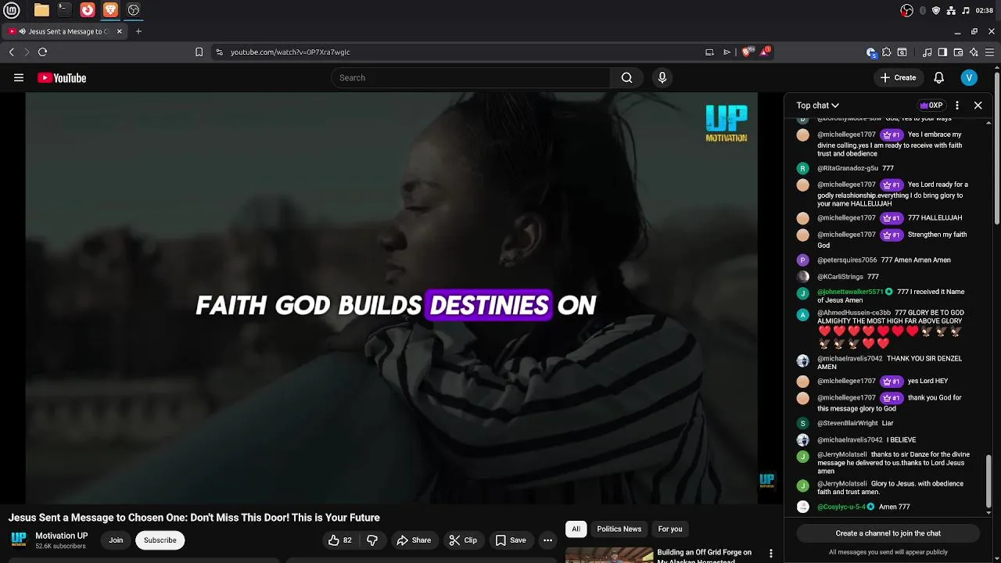Reload the current page

click(x=42, y=52)
